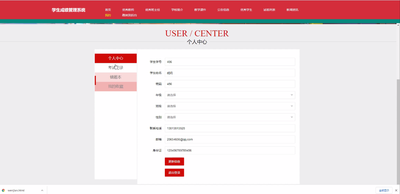
Task: Switch to the 我的 tab
Action: (x=108, y=15)
